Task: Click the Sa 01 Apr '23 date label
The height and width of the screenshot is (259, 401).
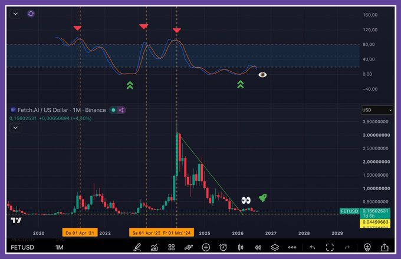Action: coord(146,233)
